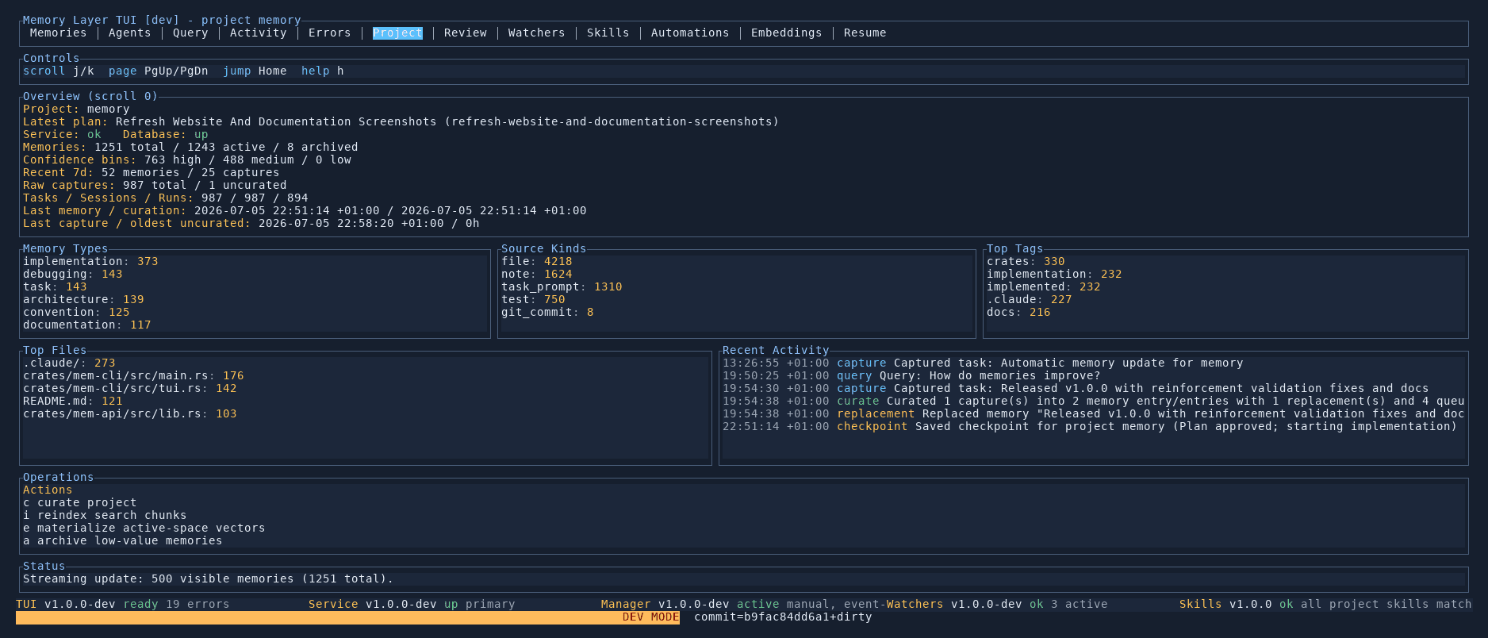The image size is (1488, 638).
Task: Trigger the 'i reindex search chunks' action
Action: click(x=105, y=515)
